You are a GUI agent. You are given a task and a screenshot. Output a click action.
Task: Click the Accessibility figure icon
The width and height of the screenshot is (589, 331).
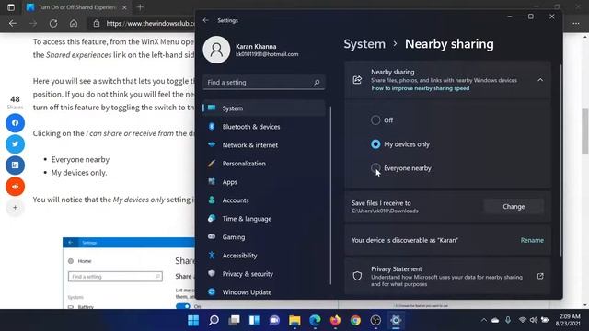coord(212,256)
